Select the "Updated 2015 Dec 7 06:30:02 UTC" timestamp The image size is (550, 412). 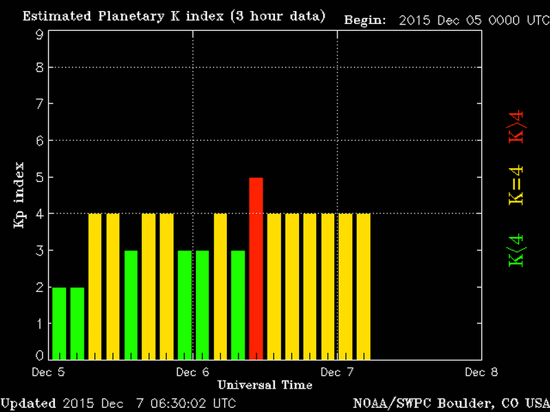(x=118, y=403)
